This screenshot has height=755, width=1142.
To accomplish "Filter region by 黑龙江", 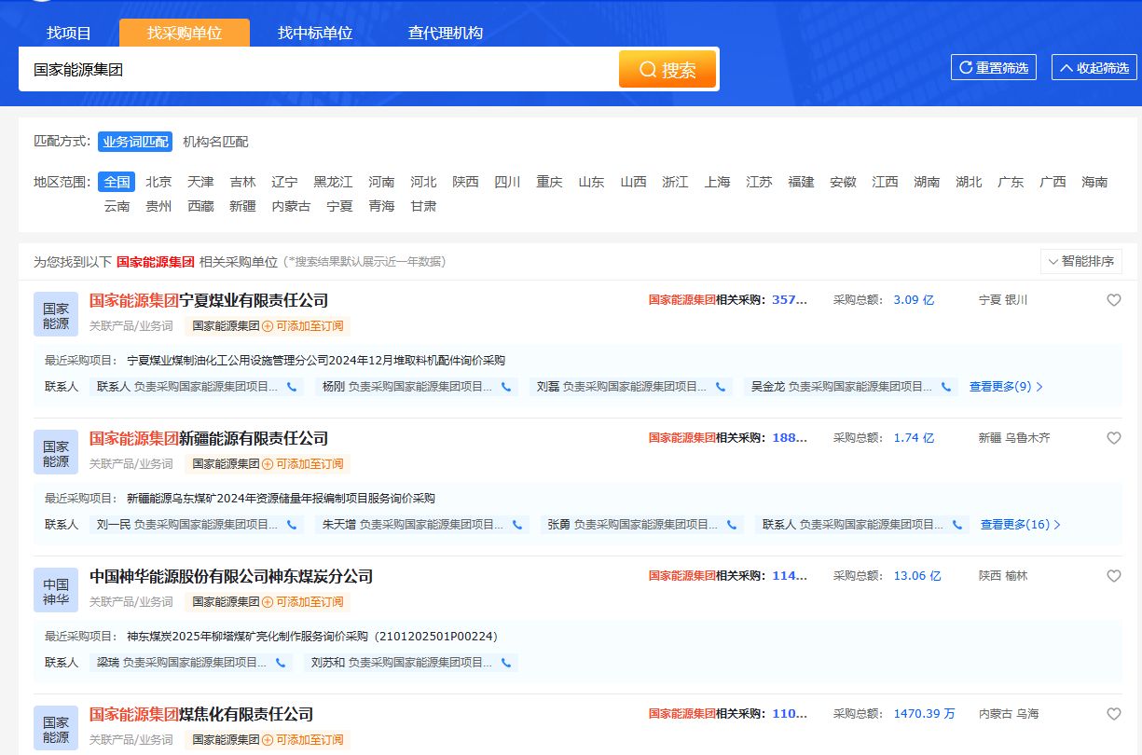I will point(333,182).
